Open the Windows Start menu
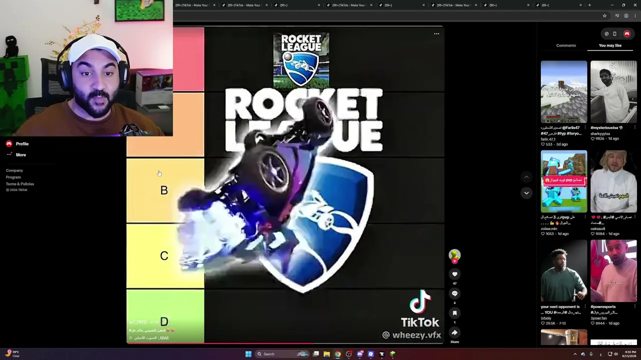The width and height of the screenshot is (641, 360). 248,354
